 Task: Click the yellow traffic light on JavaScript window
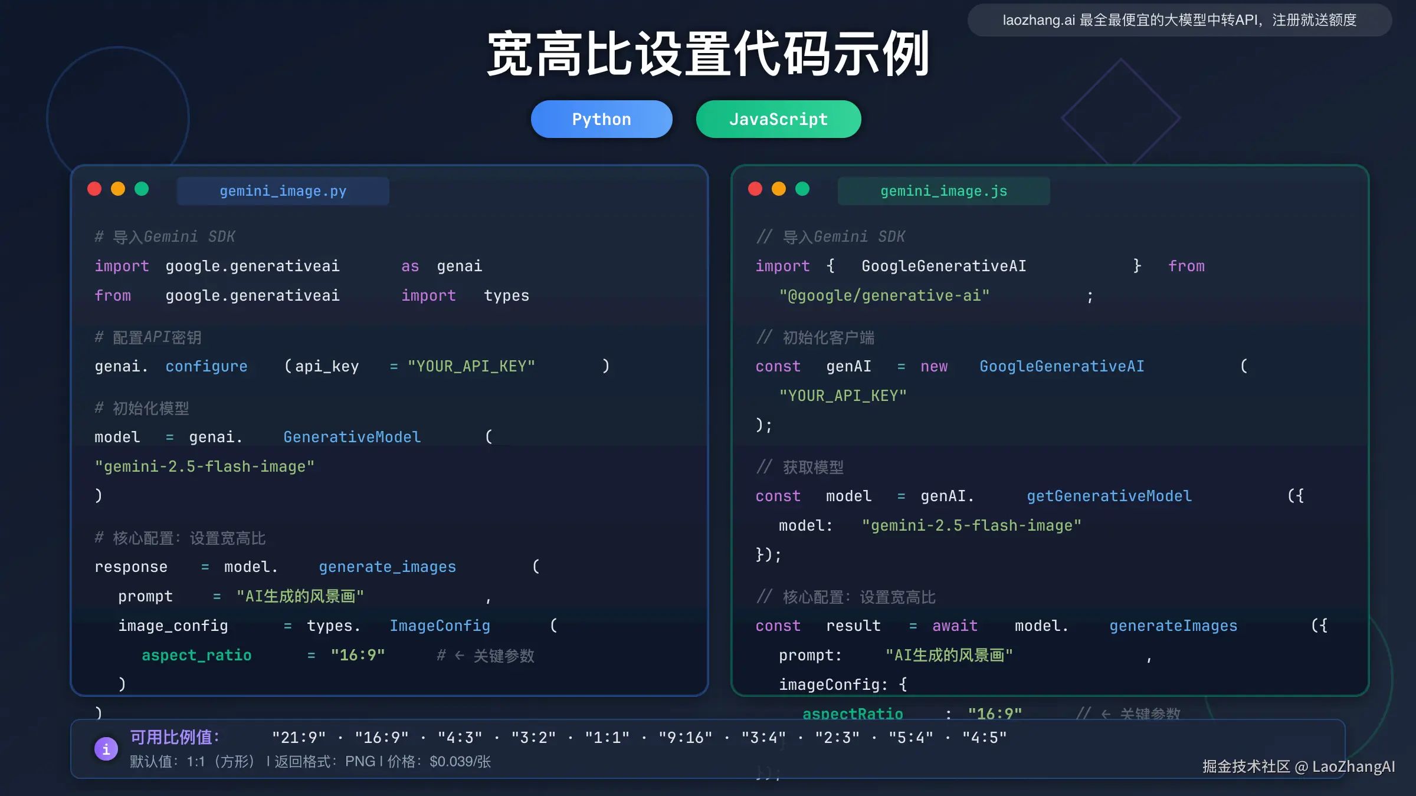pyautogui.click(x=779, y=189)
